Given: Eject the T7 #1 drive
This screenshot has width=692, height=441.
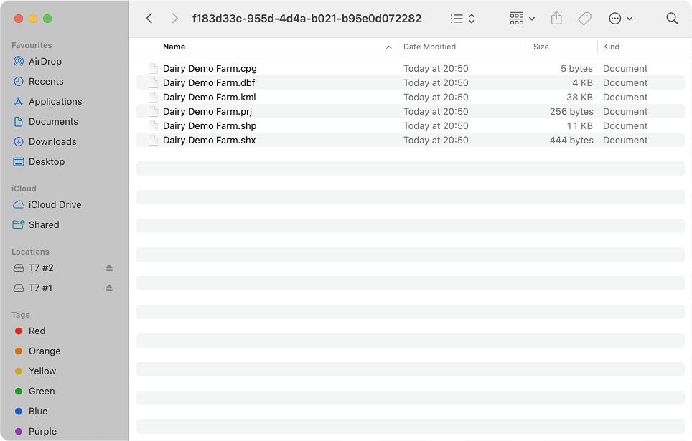Looking at the screenshot, I should pyautogui.click(x=109, y=288).
